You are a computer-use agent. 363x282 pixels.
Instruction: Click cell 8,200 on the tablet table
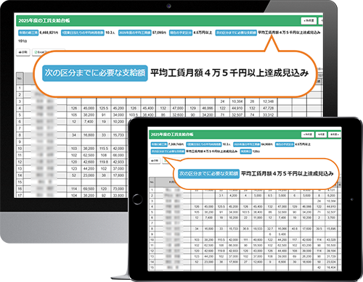tap(331, 196)
